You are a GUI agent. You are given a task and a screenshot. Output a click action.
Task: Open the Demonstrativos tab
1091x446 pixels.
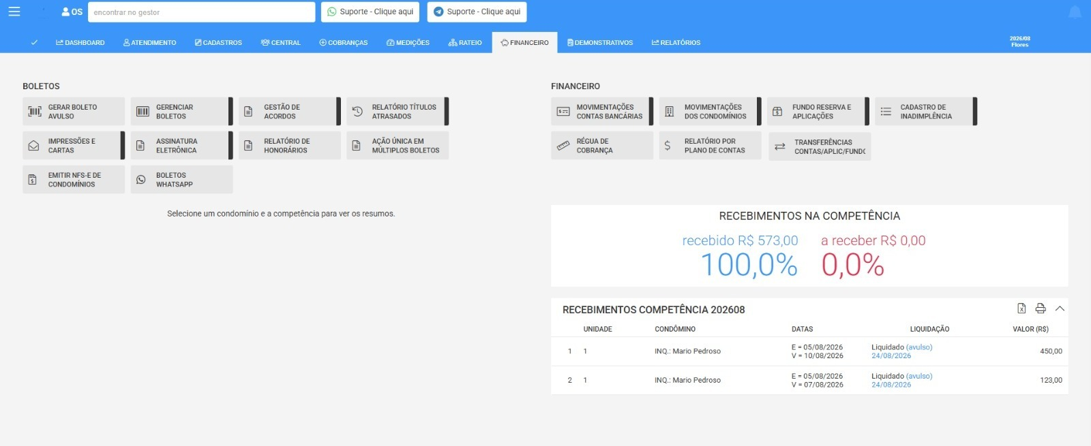point(600,42)
